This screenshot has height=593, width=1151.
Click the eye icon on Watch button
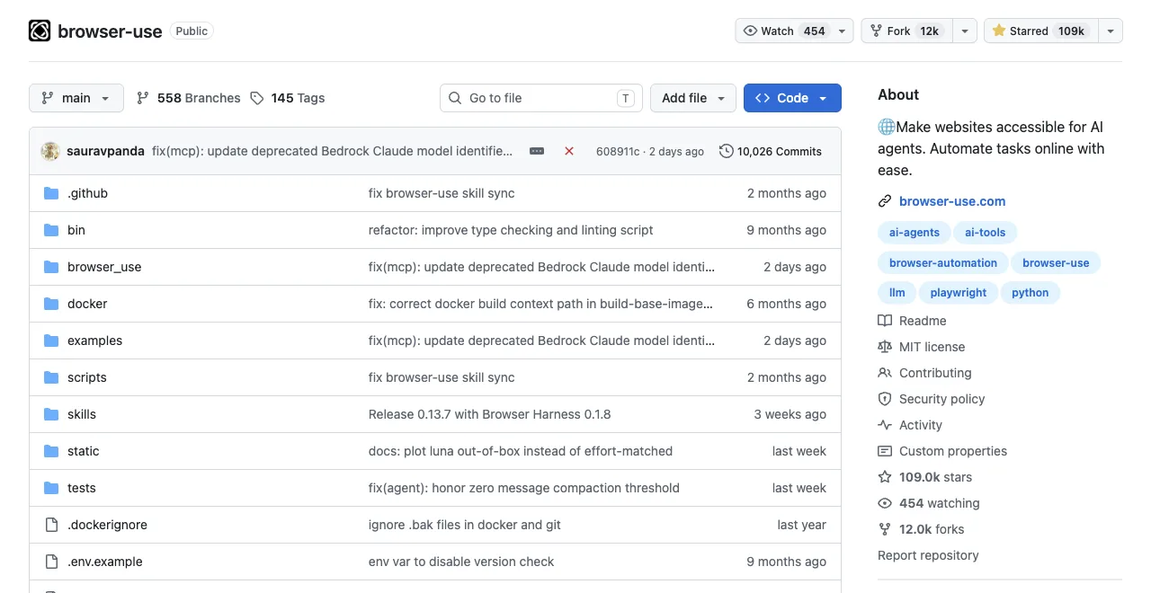[x=750, y=31]
